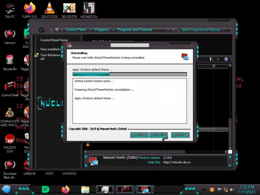This screenshot has width=260, height=195.
Task: Open the clock showing 3:52 PM
Action: [247, 189]
